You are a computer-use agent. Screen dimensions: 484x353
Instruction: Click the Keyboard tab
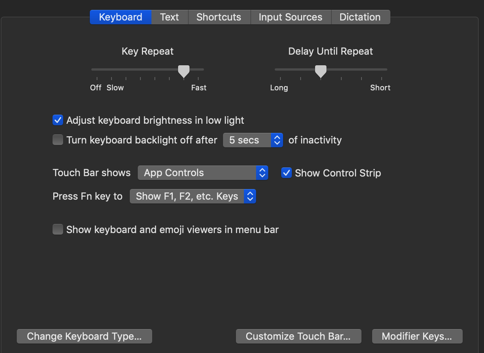pyautogui.click(x=121, y=17)
